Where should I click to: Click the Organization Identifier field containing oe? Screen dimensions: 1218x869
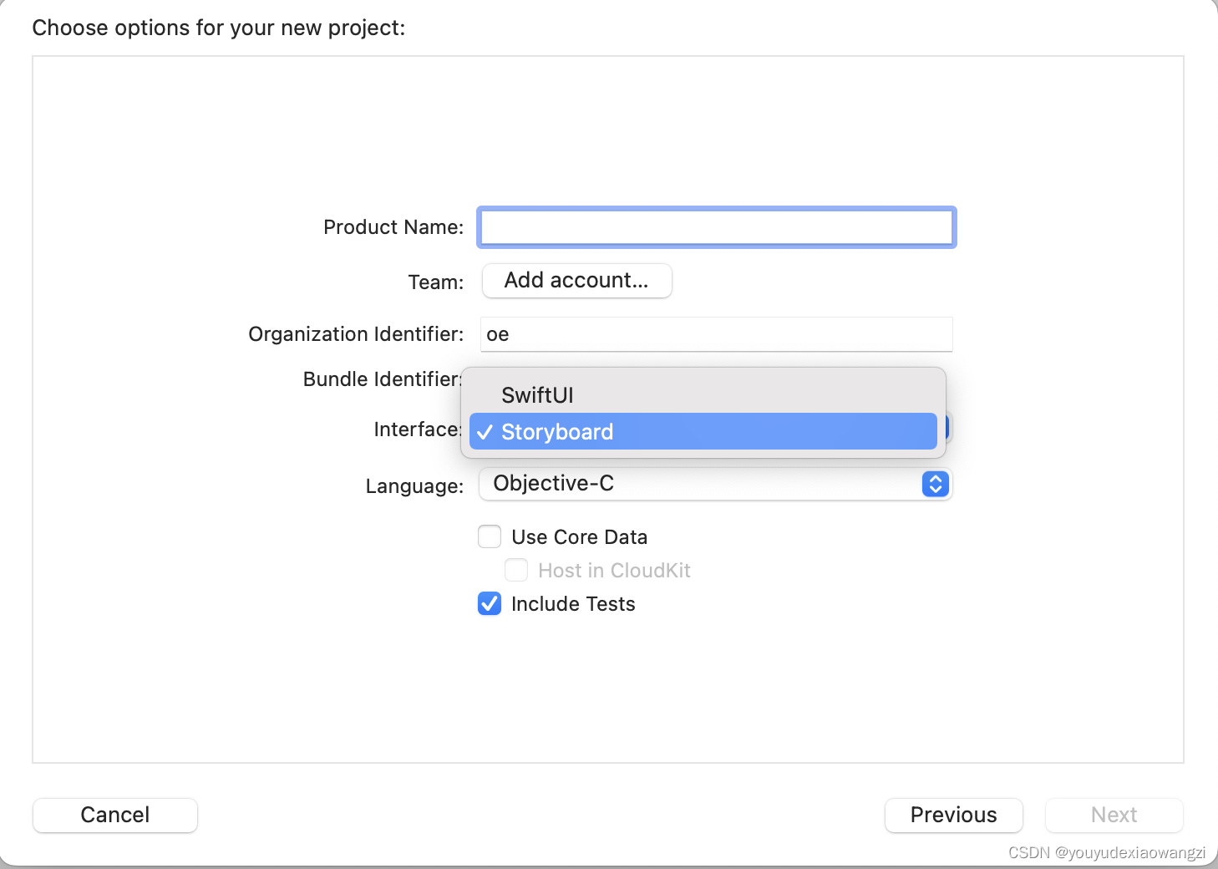[x=716, y=334]
